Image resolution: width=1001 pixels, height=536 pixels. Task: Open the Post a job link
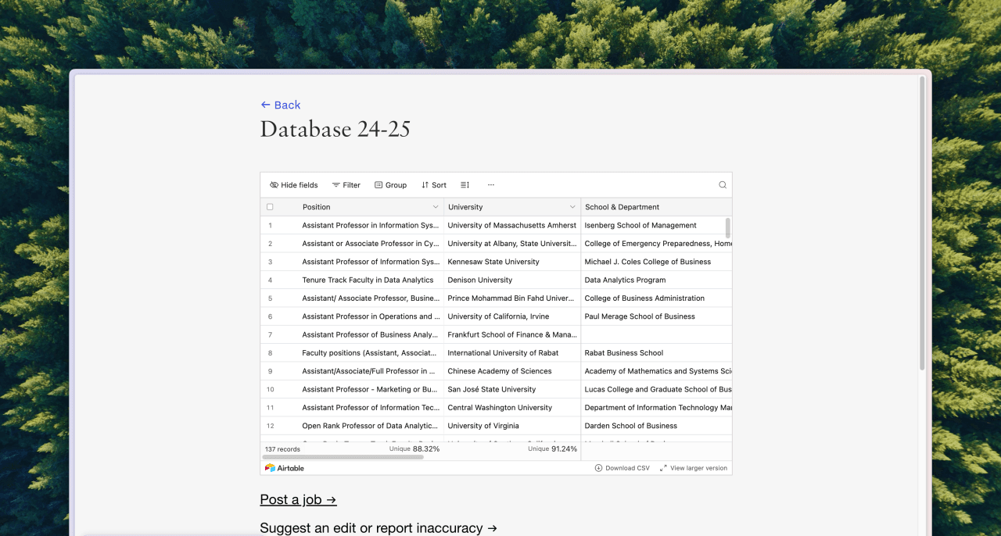[x=299, y=499]
